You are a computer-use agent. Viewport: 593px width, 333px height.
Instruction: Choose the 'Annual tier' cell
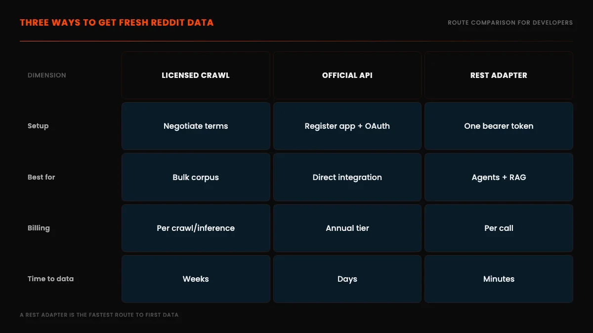point(347,228)
